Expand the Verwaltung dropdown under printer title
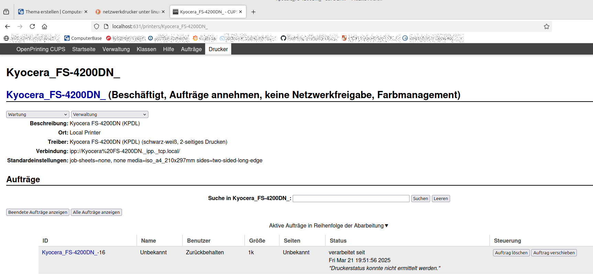Viewport: 593px width, 279px height. pyautogui.click(x=110, y=114)
